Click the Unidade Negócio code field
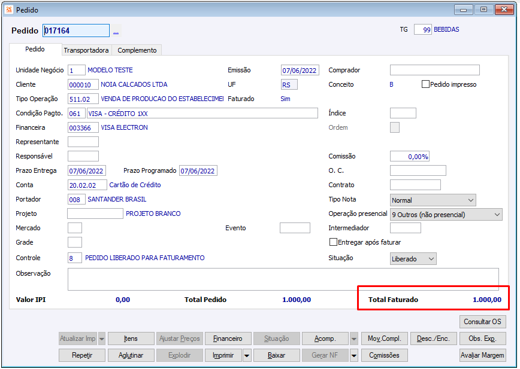Screen dimensions: 520x369 (x=77, y=70)
